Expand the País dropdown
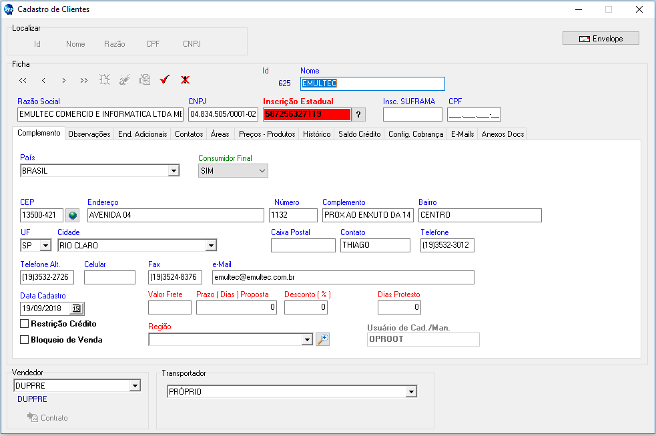This screenshot has width=656, height=436. [x=174, y=171]
